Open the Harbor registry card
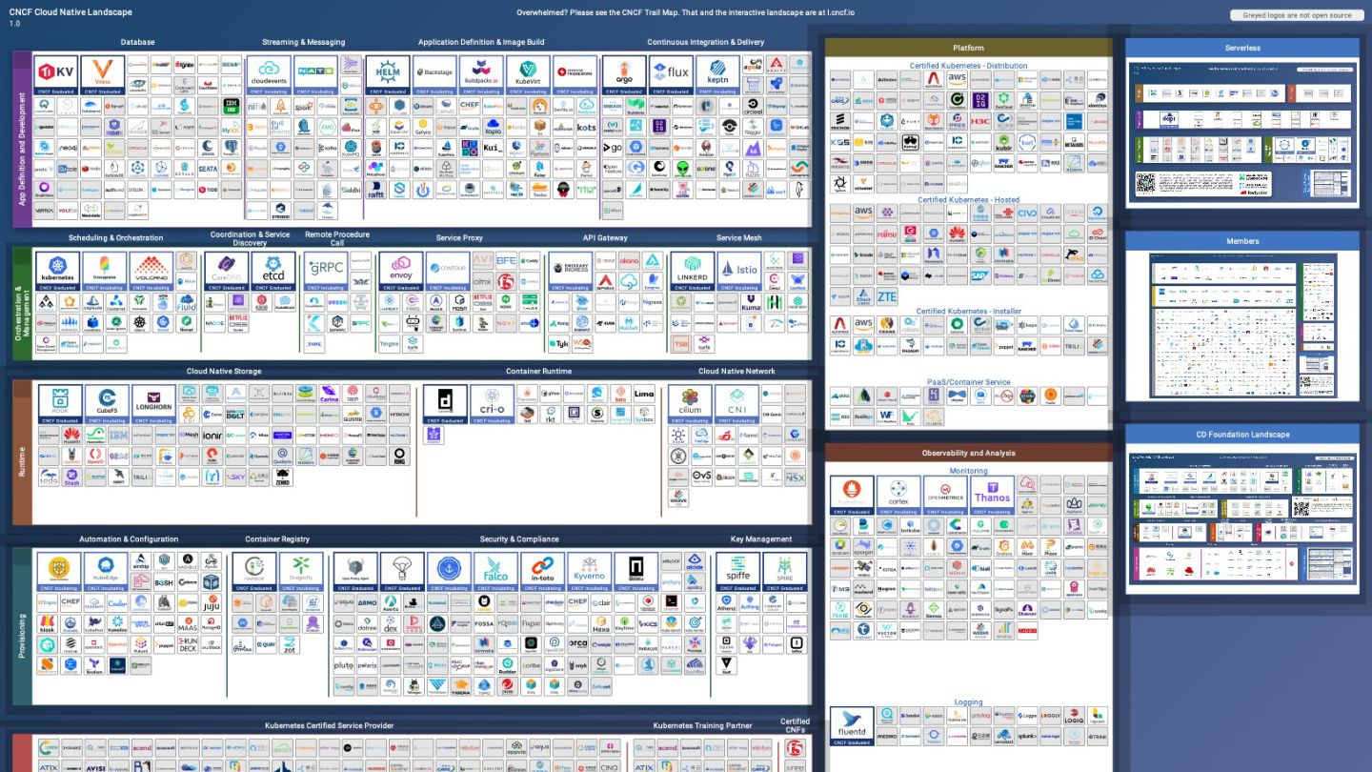 [254, 572]
